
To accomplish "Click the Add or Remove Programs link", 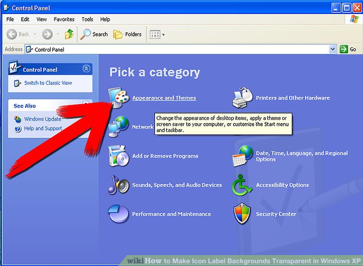I will pyautogui.click(x=166, y=156).
